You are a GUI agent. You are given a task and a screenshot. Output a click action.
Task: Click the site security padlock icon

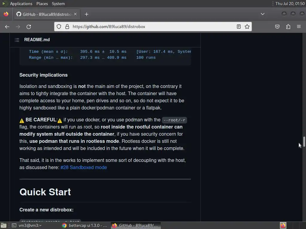pos(67,27)
